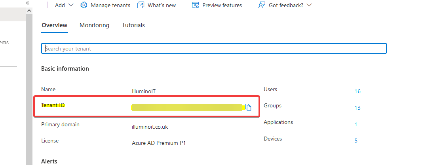
Task: Click the What's new external link icon
Action: coord(141,5)
